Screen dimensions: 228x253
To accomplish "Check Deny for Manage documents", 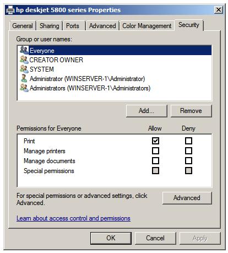I will point(188,161).
